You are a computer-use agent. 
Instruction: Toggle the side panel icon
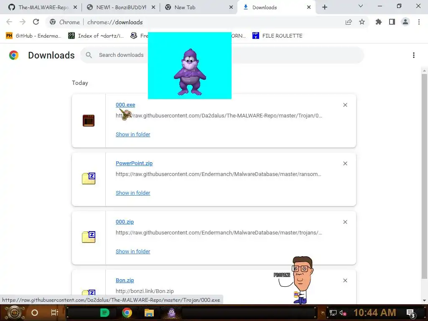[392, 22]
